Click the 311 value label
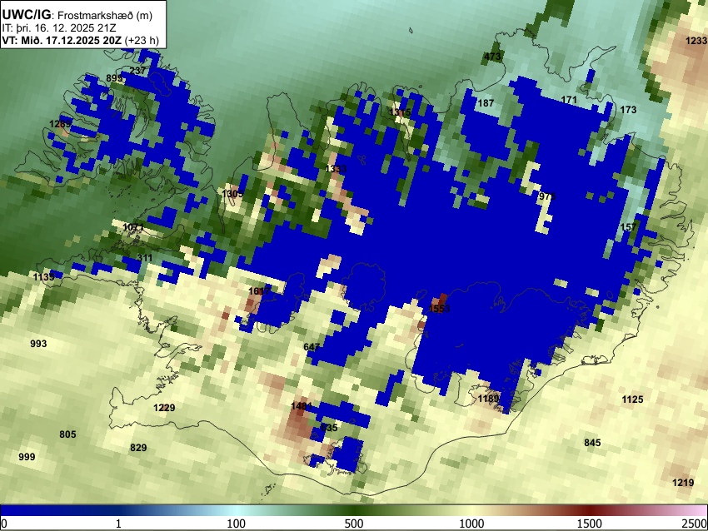 point(145,258)
